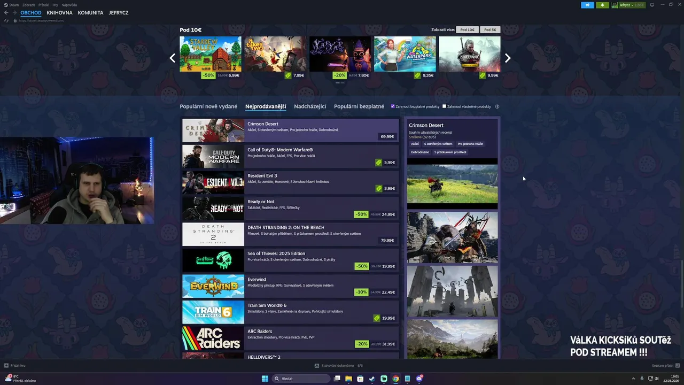Switch to Big Picture mode icon
Screen dimensions: 684x385
(x=652, y=5)
